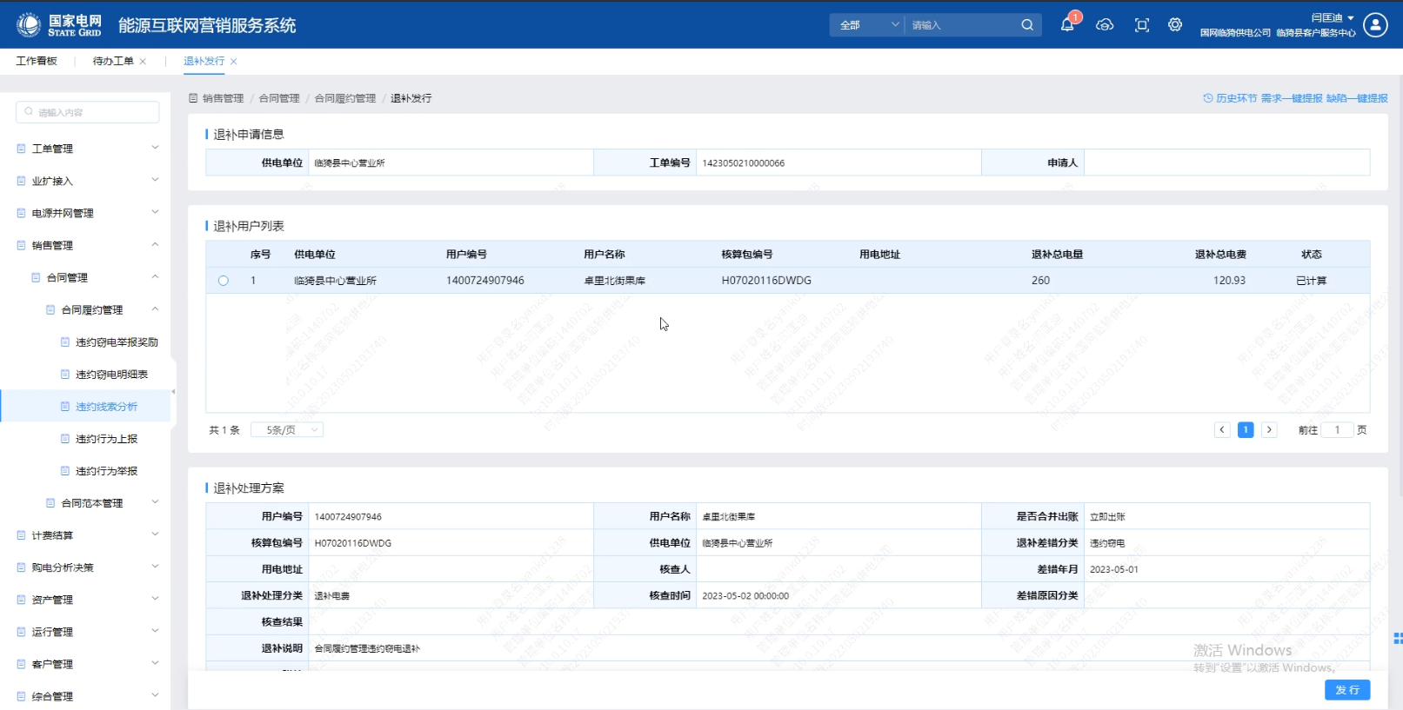Viewport: 1403px width, 710px height.
Task: Open the 全部 search category dropdown
Action: point(867,25)
